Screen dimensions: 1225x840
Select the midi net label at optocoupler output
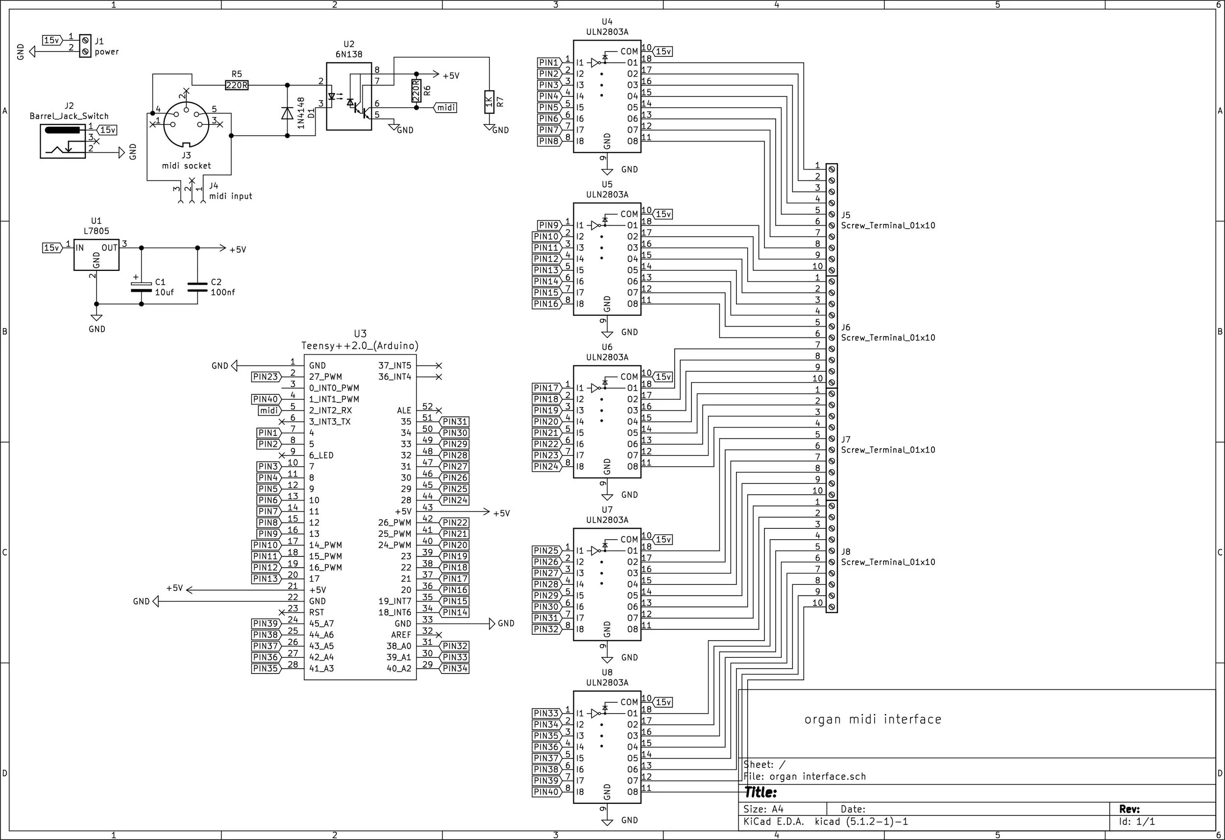pyautogui.click(x=446, y=107)
